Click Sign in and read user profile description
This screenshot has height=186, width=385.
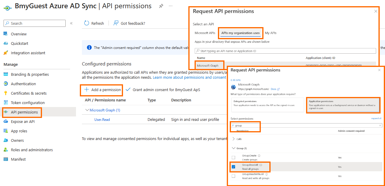[x=195, y=119]
